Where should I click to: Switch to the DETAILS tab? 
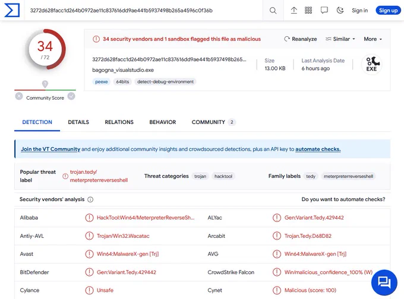78,122
